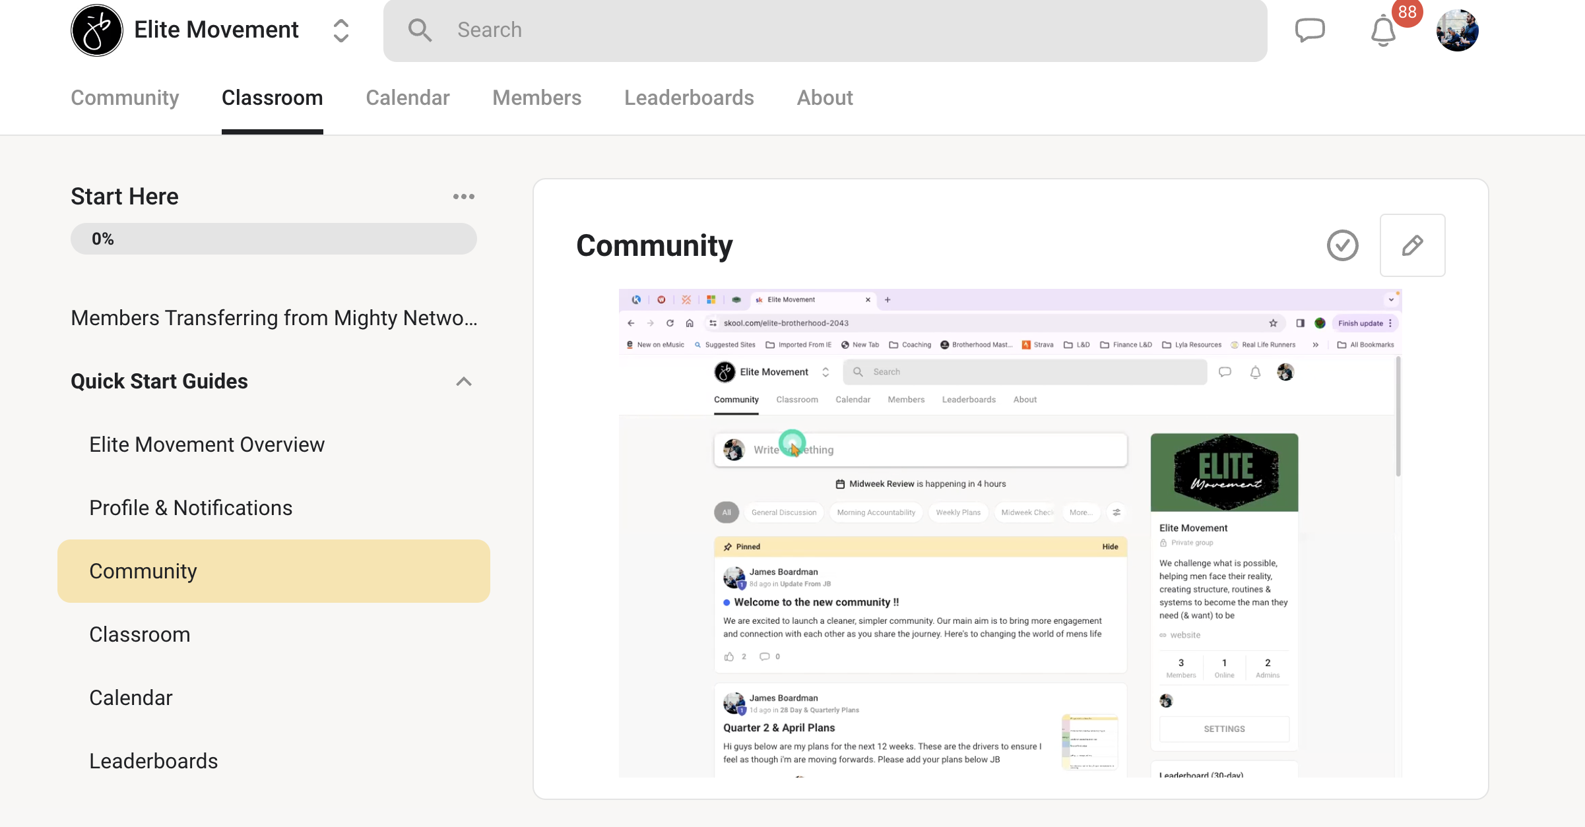1585x827 pixels.
Task: Click the Elite Movement group logo
Action: (x=97, y=30)
